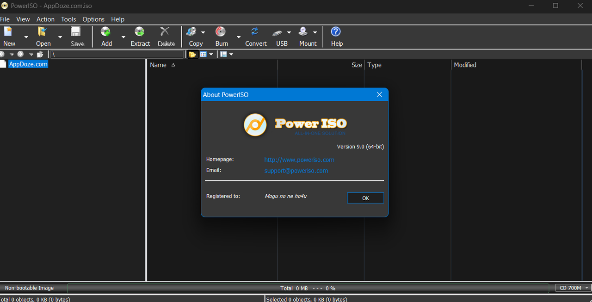Click OK in About PowerISO dialog

365,198
